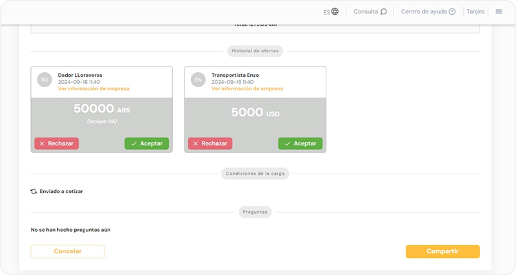Click the RU avatar on Dador LLoraveras card

click(x=45, y=79)
